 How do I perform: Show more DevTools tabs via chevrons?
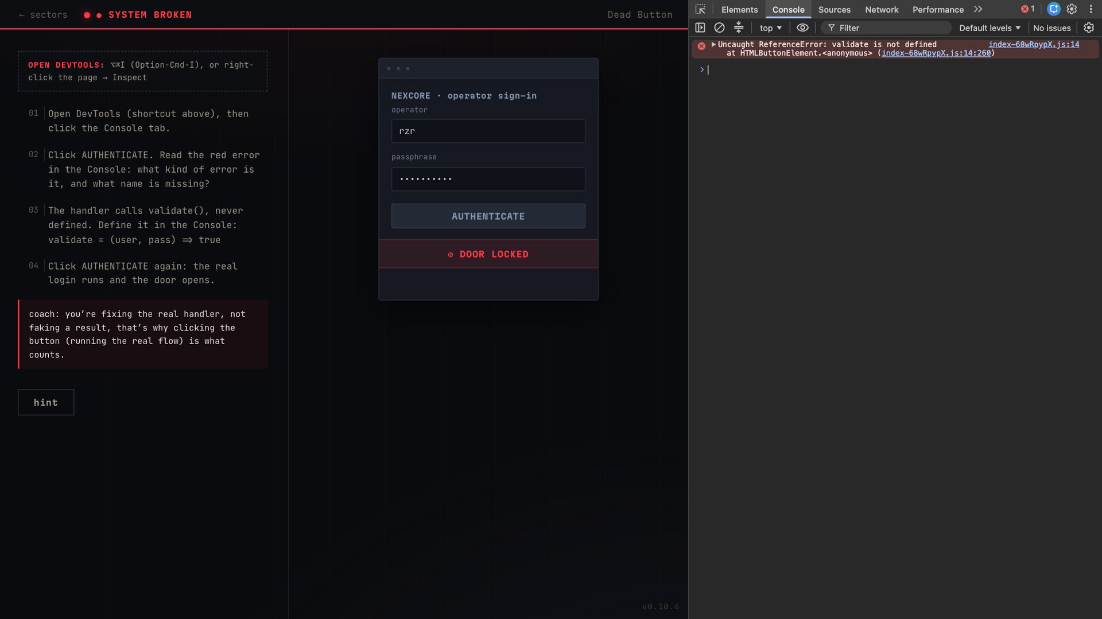click(978, 9)
